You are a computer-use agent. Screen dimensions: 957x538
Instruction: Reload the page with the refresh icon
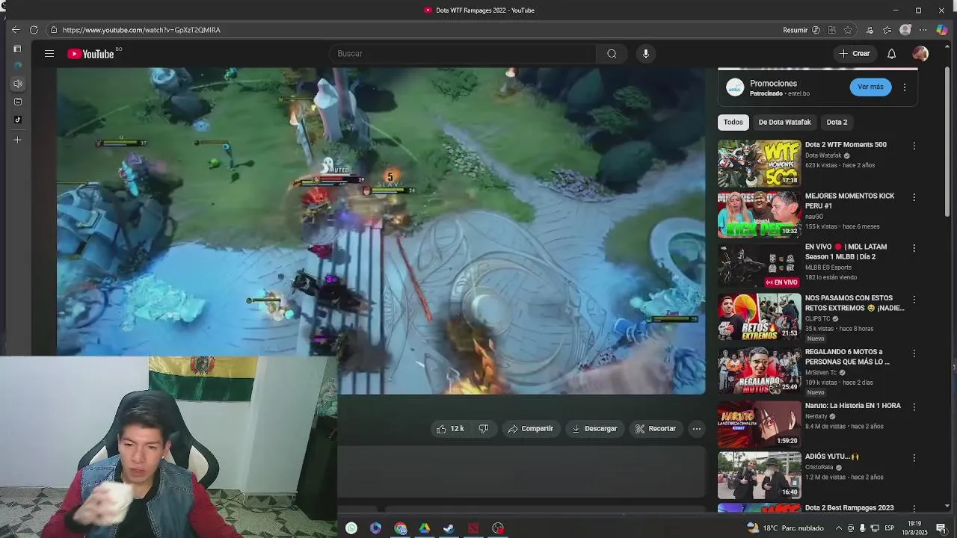click(x=34, y=30)
